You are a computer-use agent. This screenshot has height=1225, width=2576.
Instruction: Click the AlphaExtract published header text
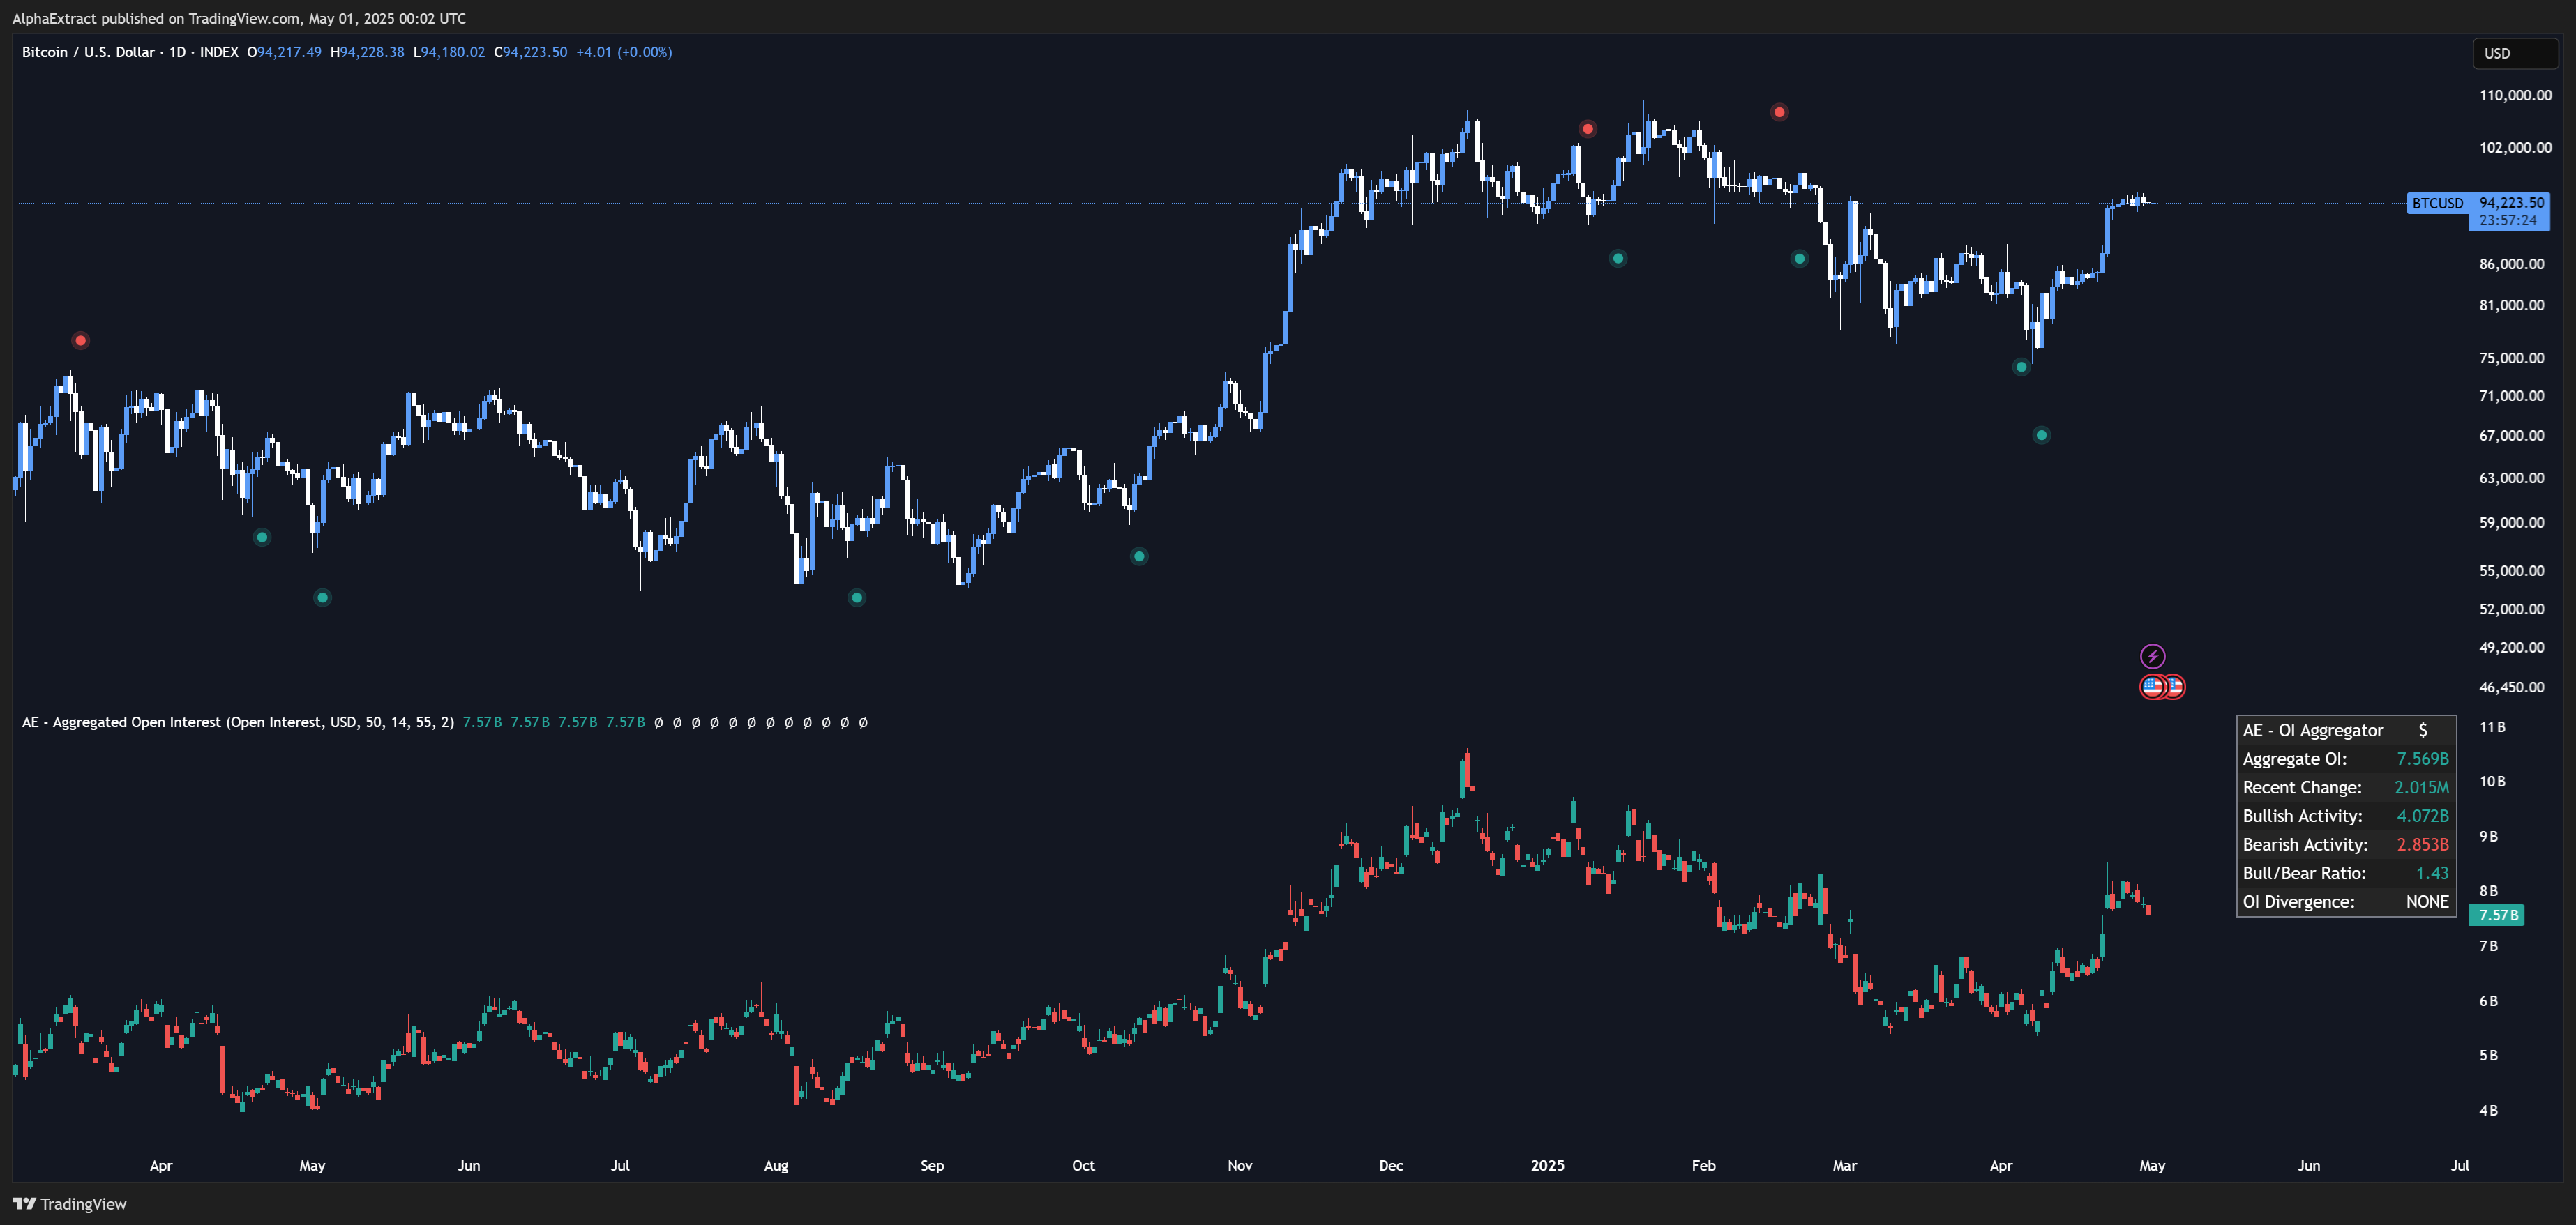(239, 18)
